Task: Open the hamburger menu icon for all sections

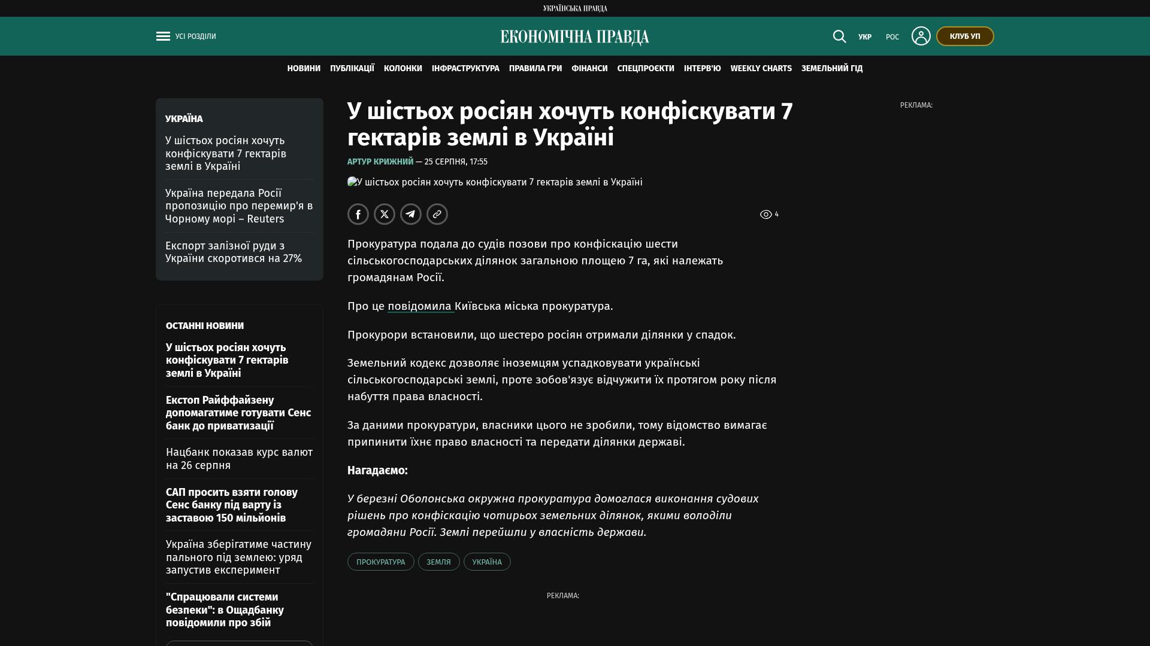Action: pyautogui.click(x=163, y=36)
